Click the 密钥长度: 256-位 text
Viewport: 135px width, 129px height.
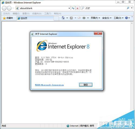coord(43,60)
